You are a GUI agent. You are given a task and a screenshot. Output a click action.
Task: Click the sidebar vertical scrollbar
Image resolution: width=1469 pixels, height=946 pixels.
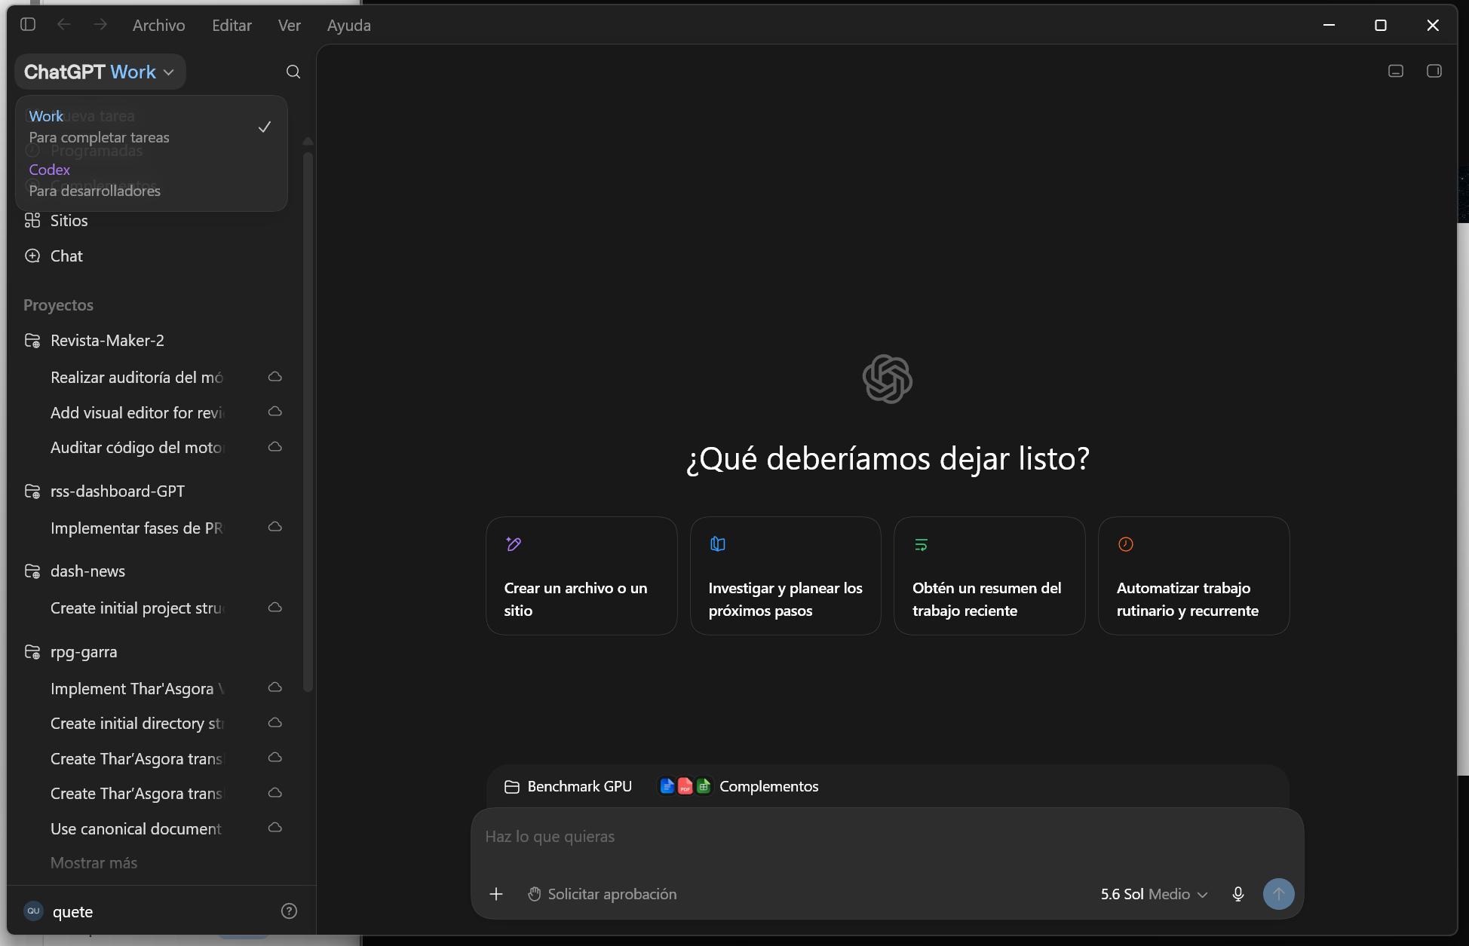click(308, 422)
